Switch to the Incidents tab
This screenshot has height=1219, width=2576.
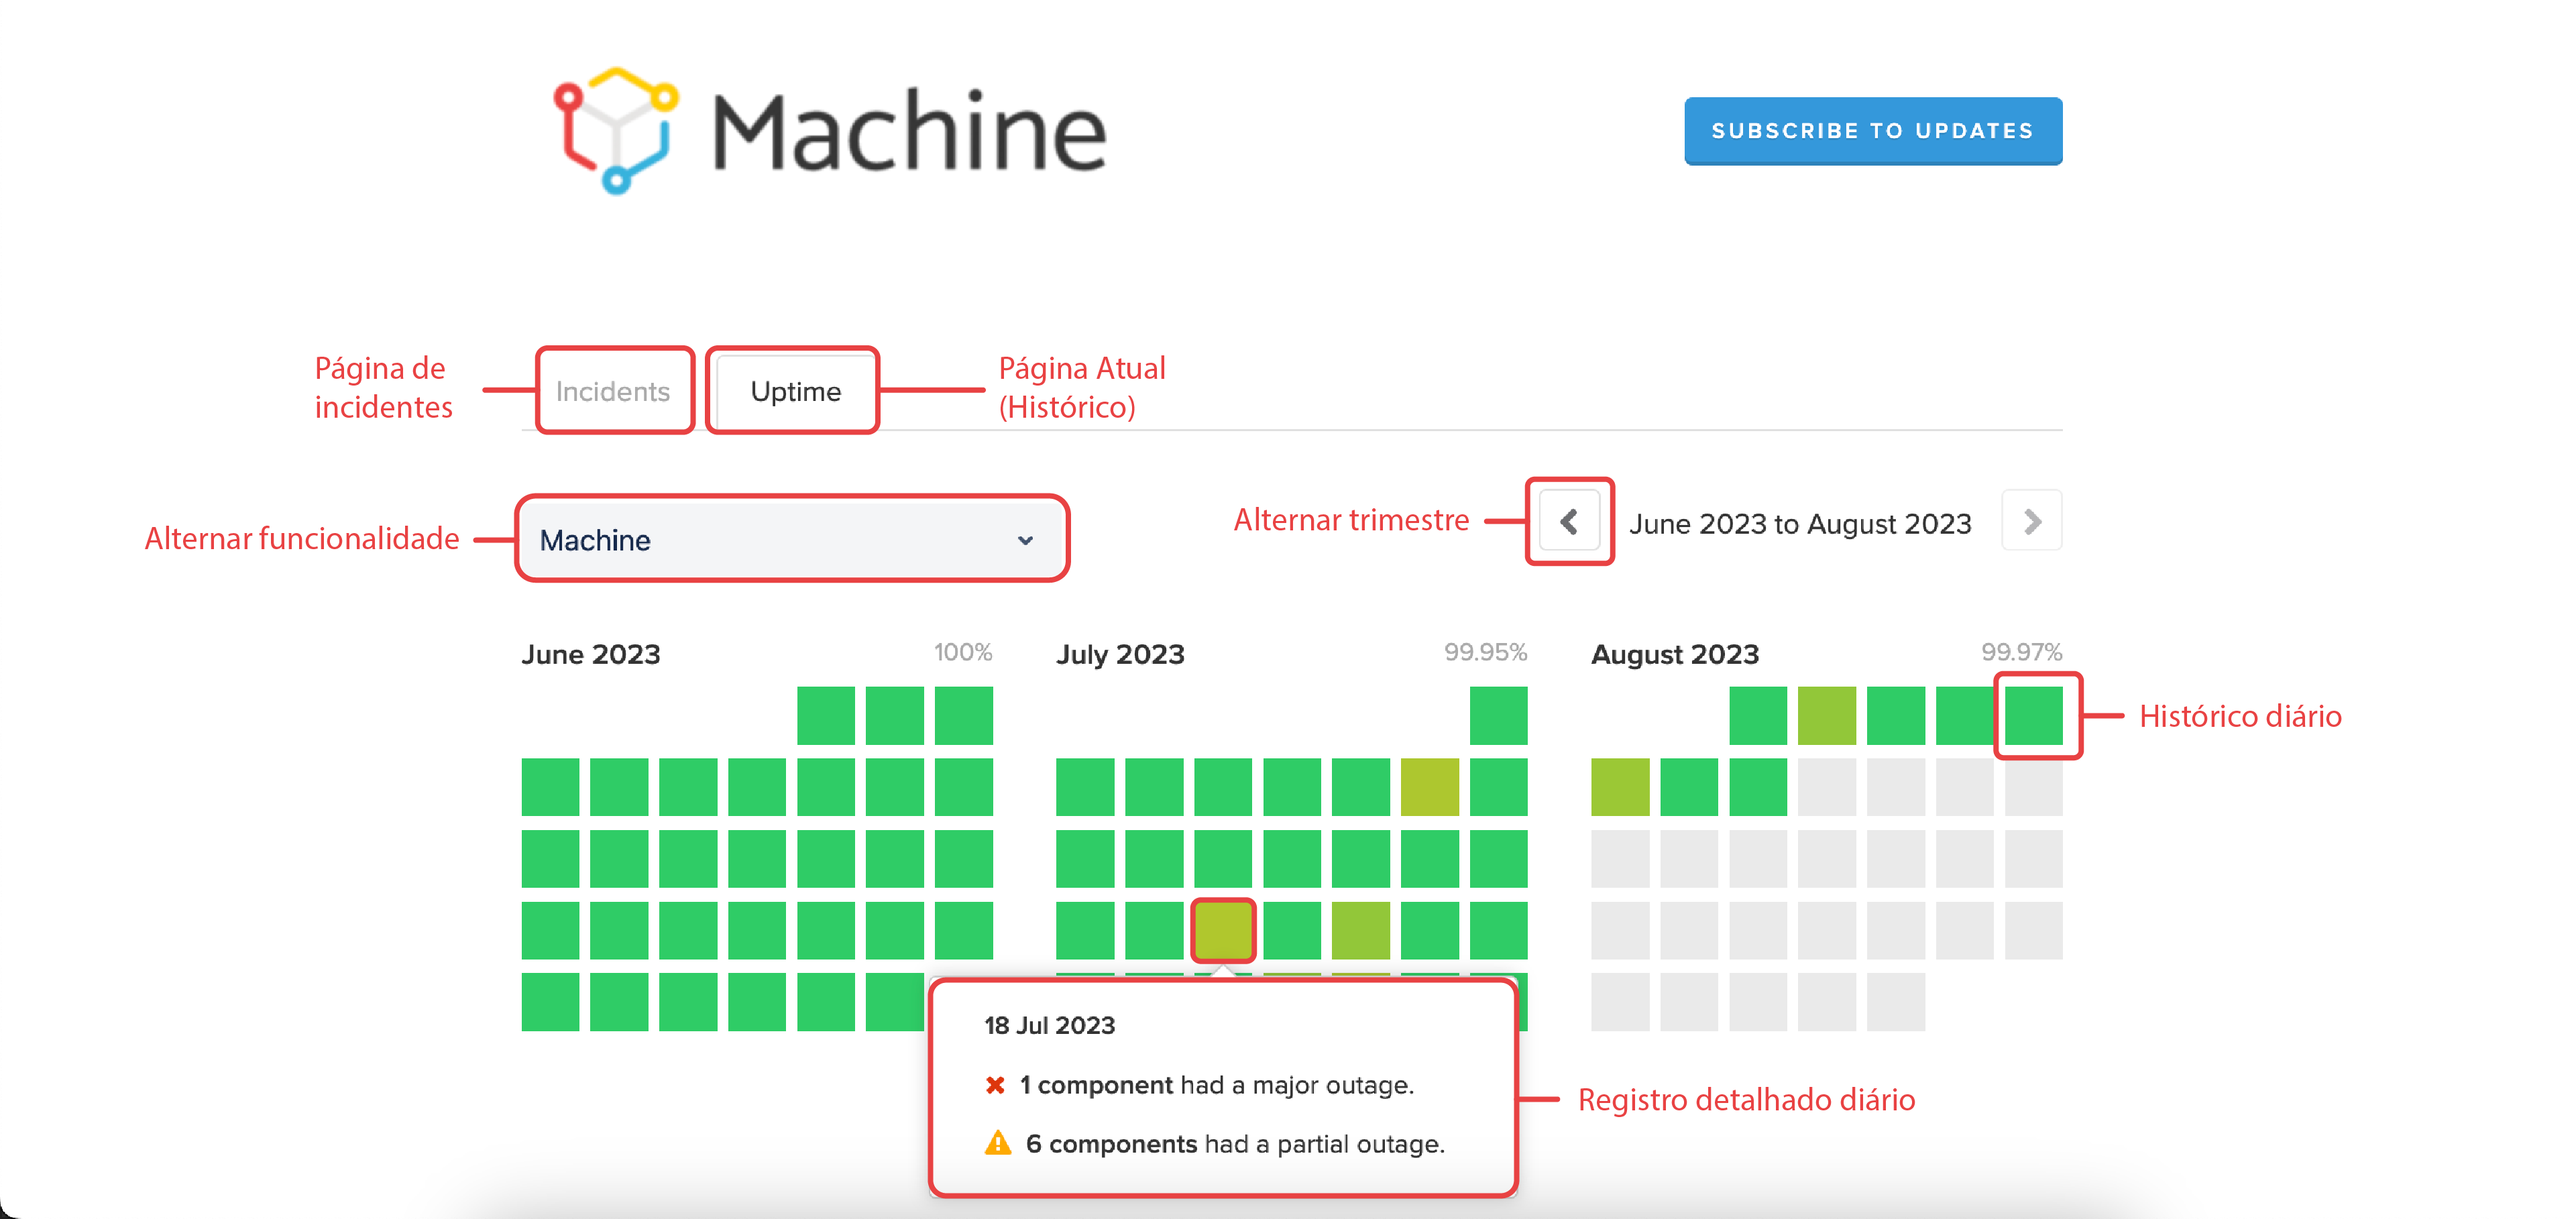pos(614,391)
